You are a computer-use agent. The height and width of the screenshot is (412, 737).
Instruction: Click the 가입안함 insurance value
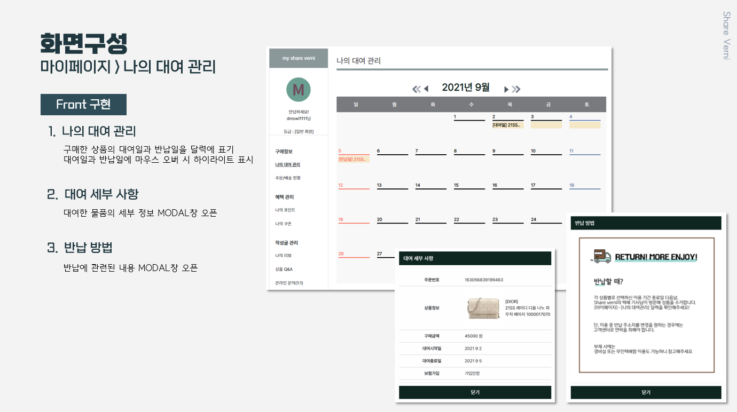pyautogui.click(x=472, y=374)
